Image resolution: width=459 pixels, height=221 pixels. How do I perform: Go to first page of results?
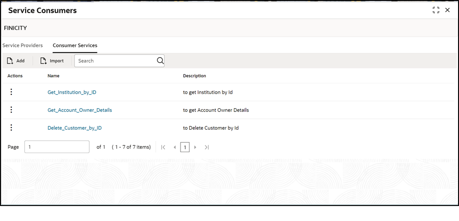(163, 147)
